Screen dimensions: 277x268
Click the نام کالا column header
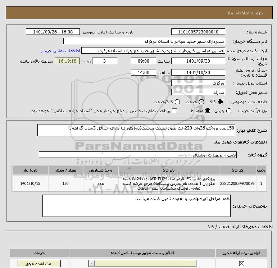pos(169,170)
